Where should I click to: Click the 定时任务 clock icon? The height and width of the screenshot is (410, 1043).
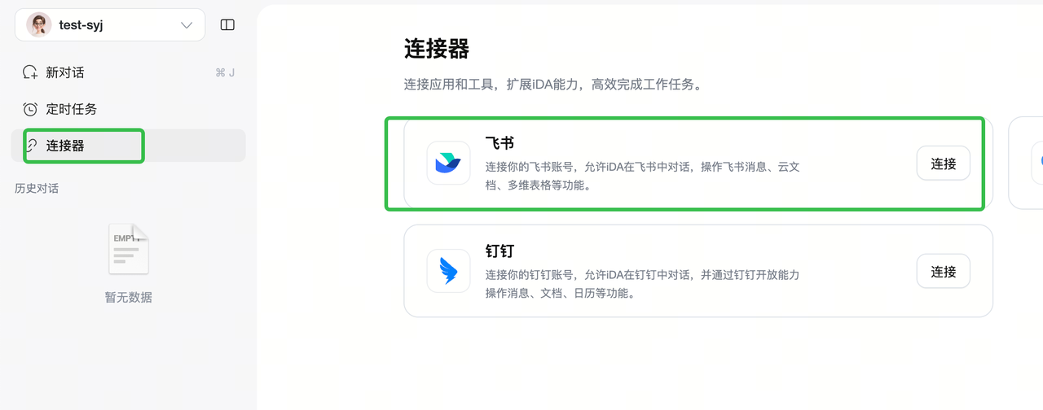point(30,109)
